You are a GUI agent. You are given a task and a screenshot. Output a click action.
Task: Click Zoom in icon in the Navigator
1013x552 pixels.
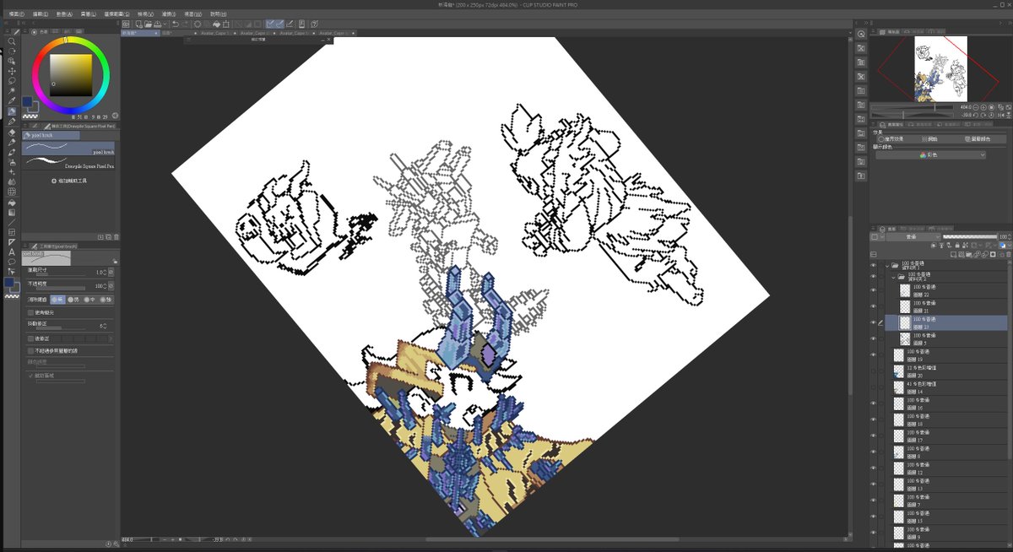(x=983, y=107)
